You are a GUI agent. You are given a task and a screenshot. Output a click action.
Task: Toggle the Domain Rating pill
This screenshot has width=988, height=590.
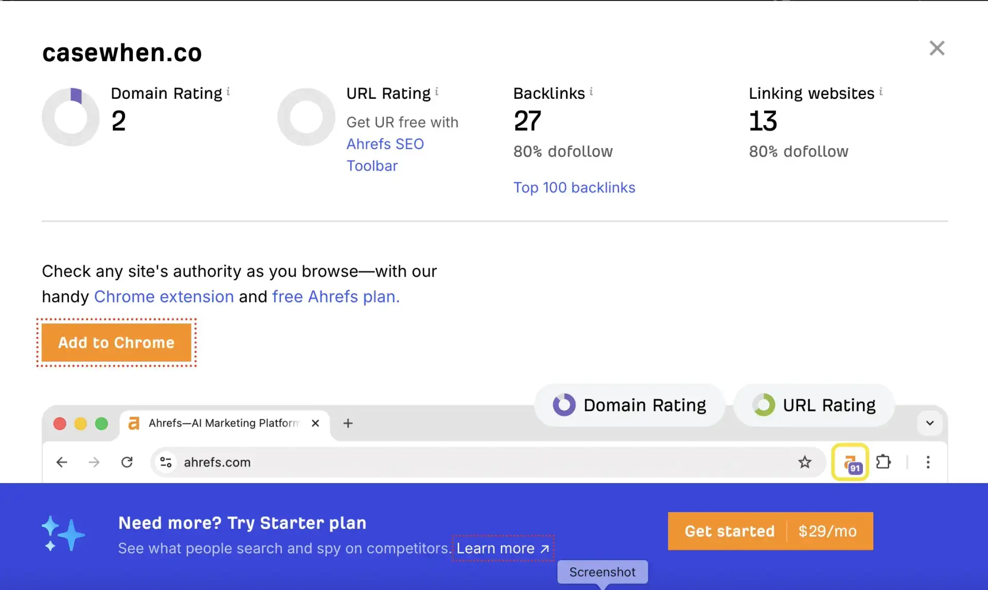click(630, 405)
